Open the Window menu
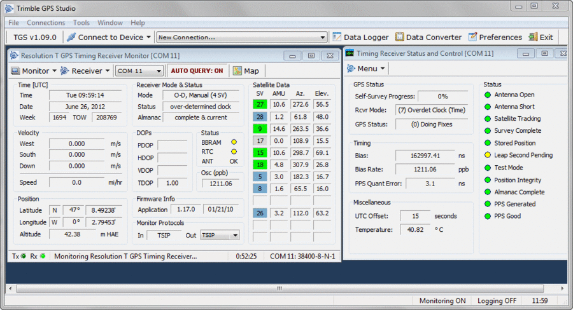The height and width of the screenshot is (310, 573). (x=110, y=23)
